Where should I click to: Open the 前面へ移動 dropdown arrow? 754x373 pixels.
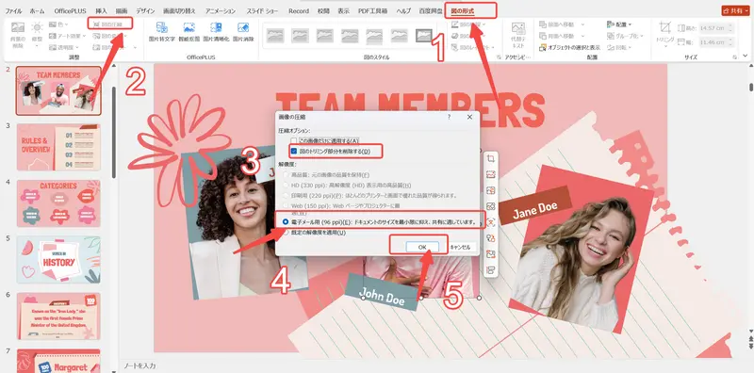click(582, 24)
